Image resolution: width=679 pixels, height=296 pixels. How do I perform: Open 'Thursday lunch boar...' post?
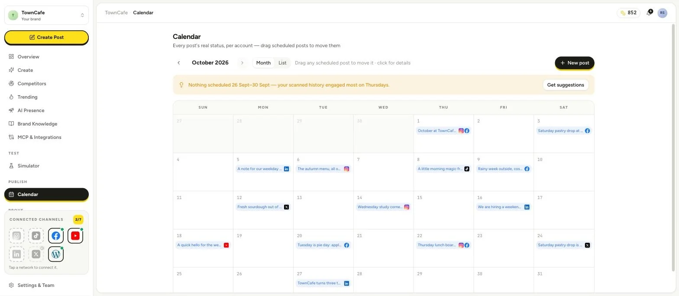coord(443,245)
